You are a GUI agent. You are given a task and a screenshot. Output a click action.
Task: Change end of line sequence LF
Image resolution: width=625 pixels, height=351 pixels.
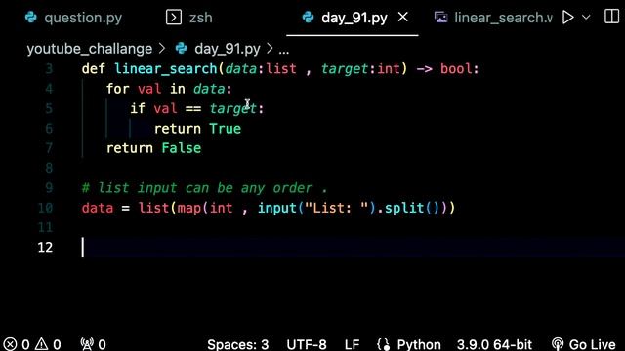tap(352, 344)
